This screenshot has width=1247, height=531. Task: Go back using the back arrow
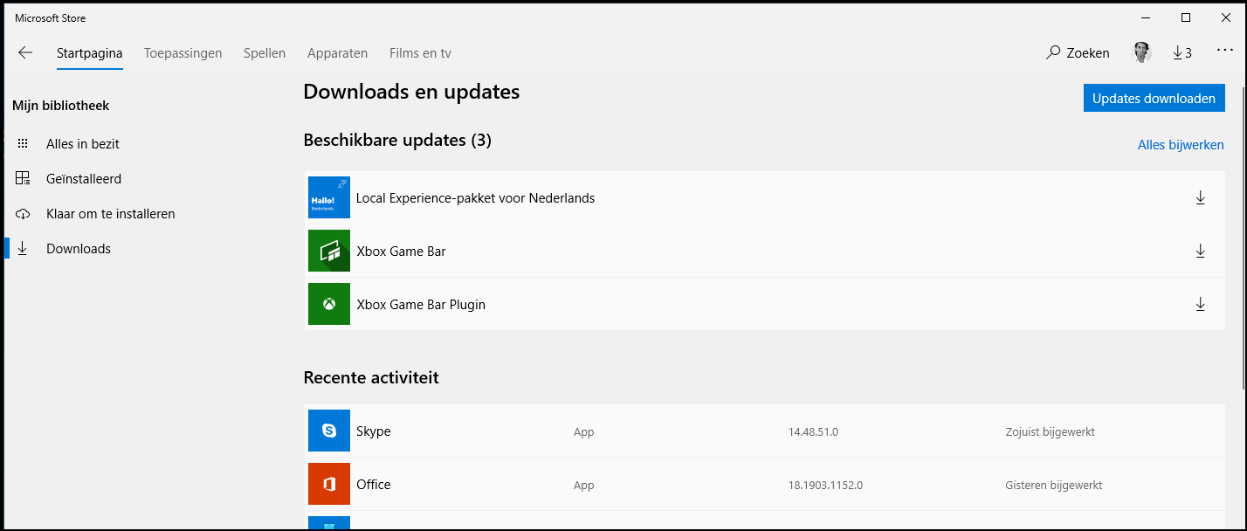25,53
